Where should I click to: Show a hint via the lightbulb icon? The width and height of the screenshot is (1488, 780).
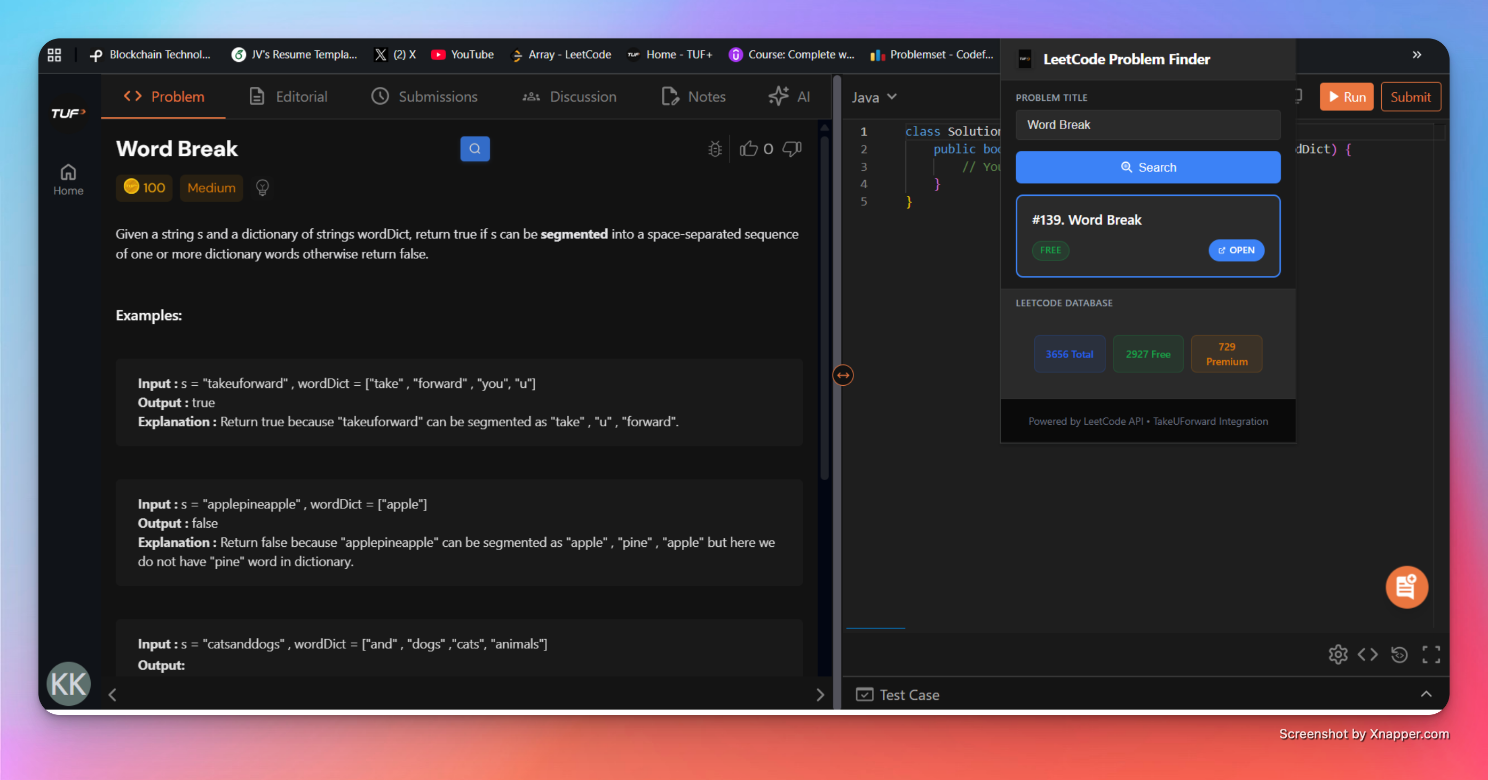[x=263, y=187]
